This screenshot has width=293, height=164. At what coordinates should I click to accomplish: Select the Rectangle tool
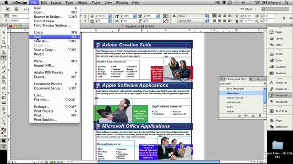[x=4, y=82]
